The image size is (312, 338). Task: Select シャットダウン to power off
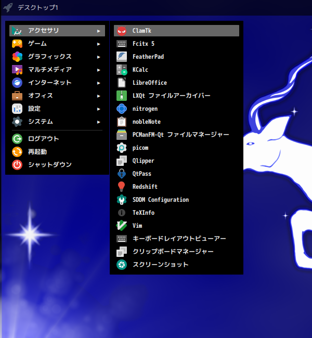(x=57, y=165)
